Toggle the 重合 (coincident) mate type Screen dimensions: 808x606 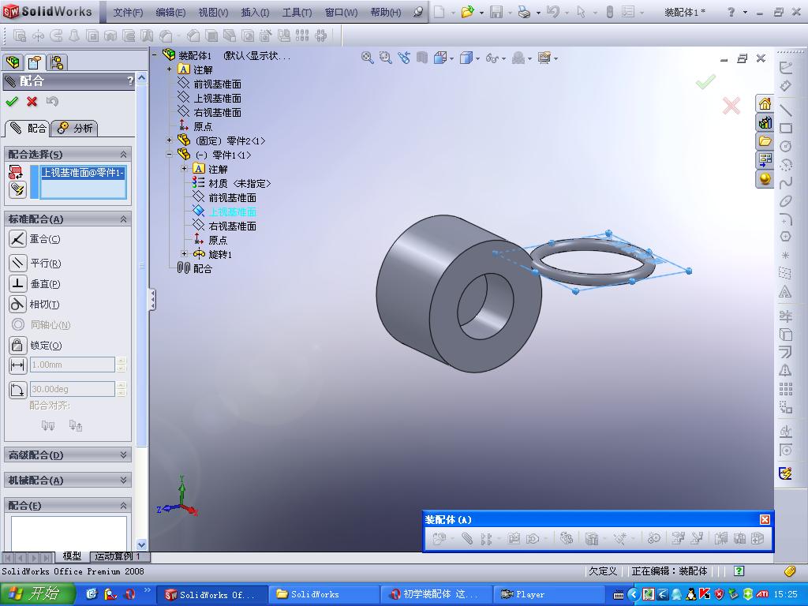17,238
